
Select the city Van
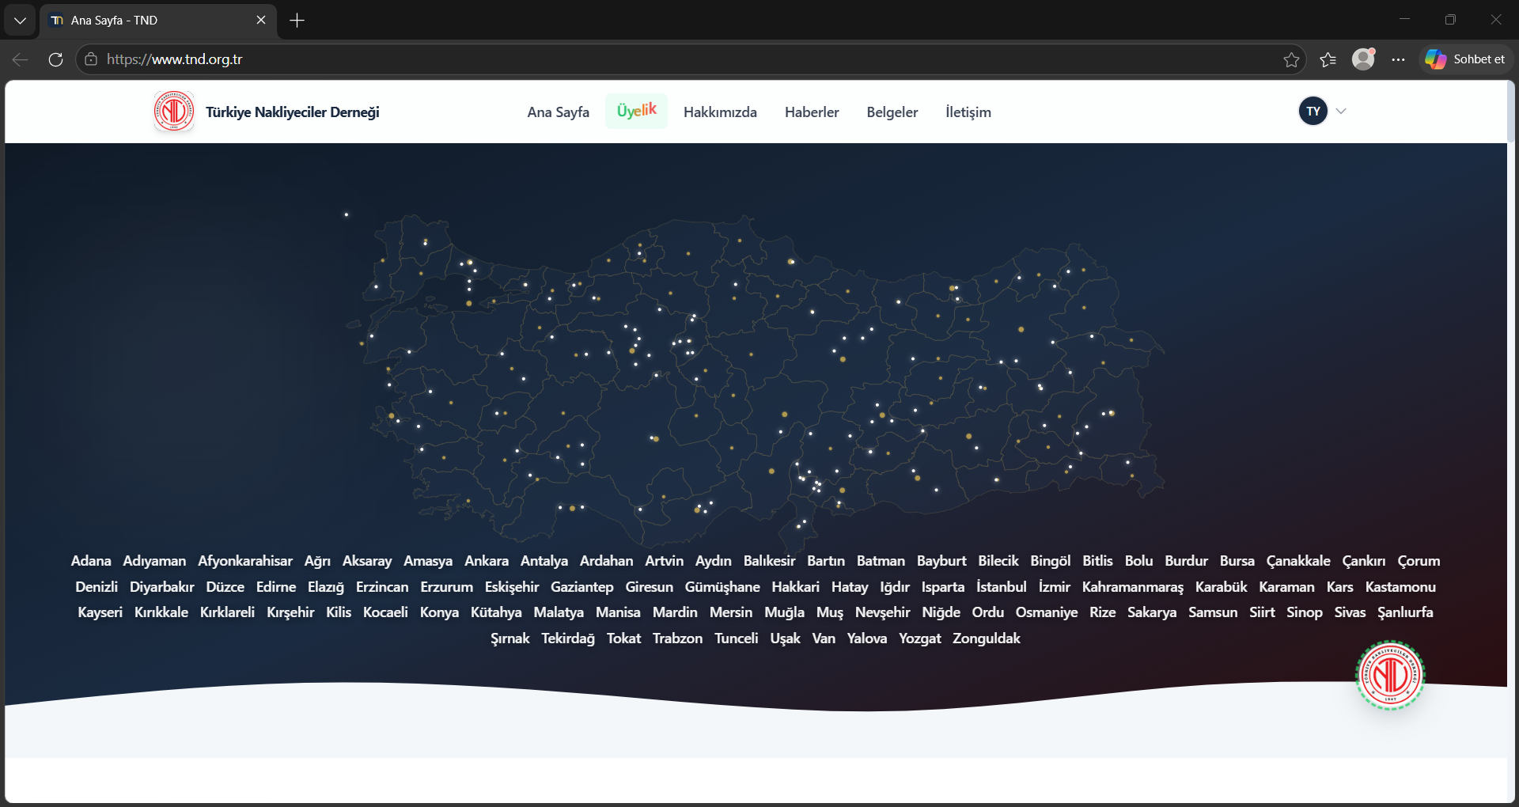824,638
